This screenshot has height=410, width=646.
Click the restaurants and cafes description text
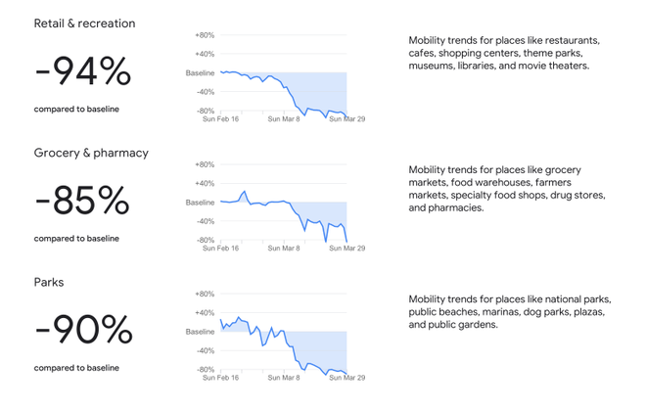[x=504, y=54]
